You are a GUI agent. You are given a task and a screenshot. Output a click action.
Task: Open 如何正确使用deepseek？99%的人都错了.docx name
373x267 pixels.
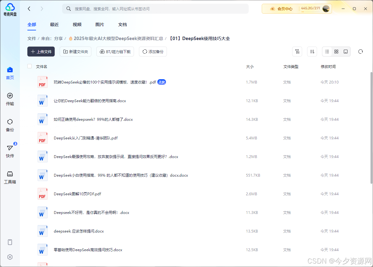(93, 120)
